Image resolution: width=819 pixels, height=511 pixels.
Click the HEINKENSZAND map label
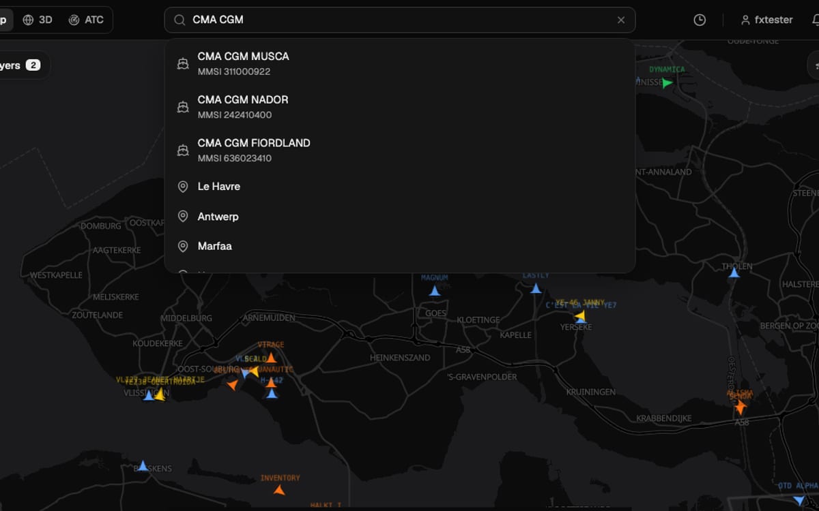pos(400,358)
